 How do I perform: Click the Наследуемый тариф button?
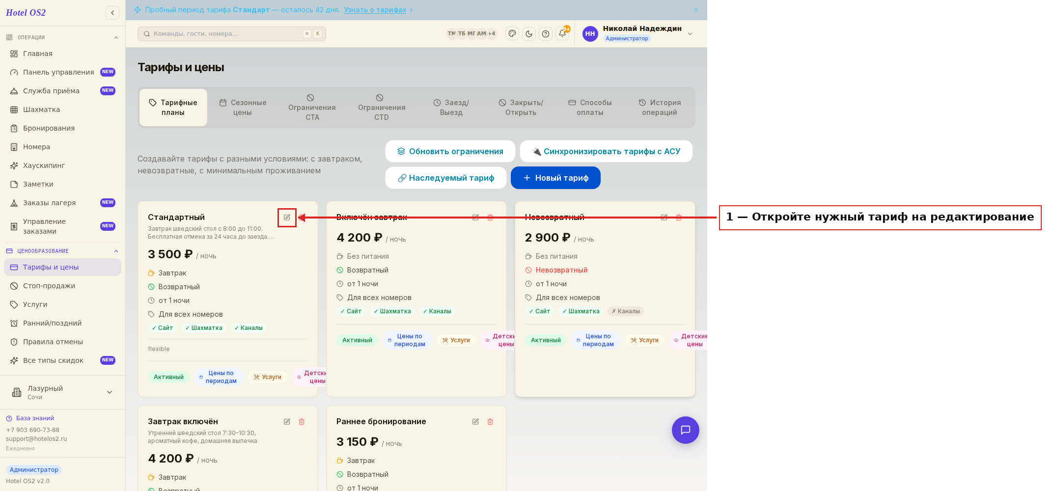coord(446,178)
